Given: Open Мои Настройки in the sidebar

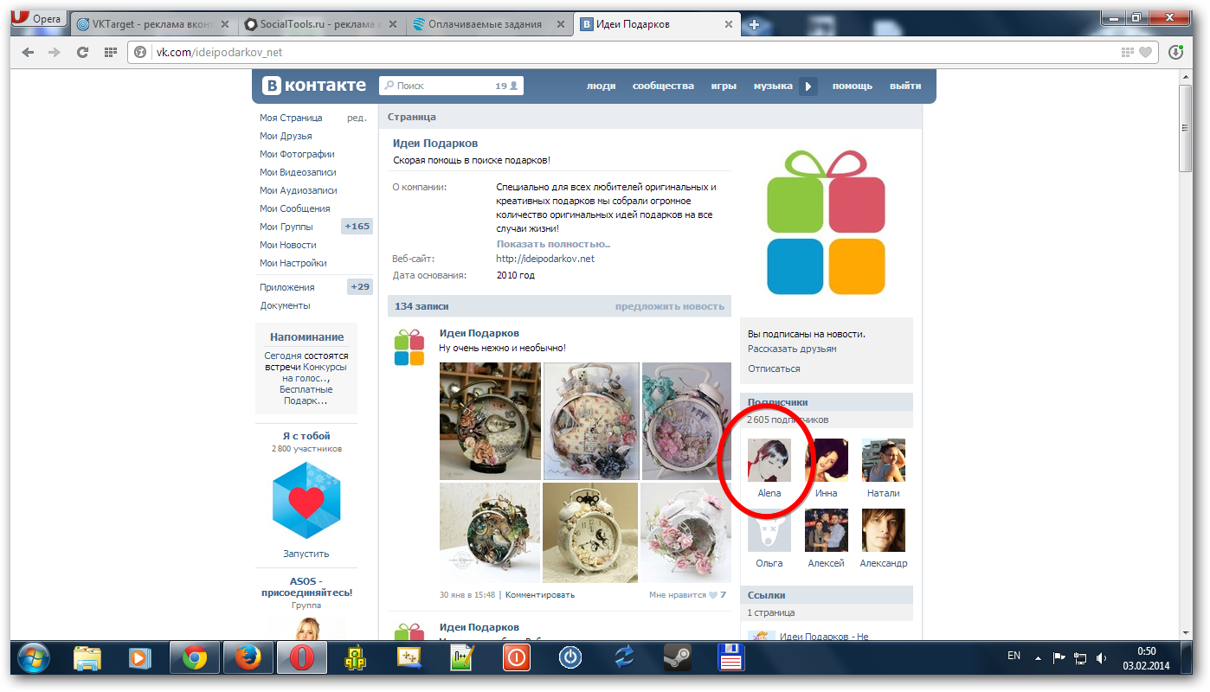Looking at the screenshot, I should click(x=293, y=263).
